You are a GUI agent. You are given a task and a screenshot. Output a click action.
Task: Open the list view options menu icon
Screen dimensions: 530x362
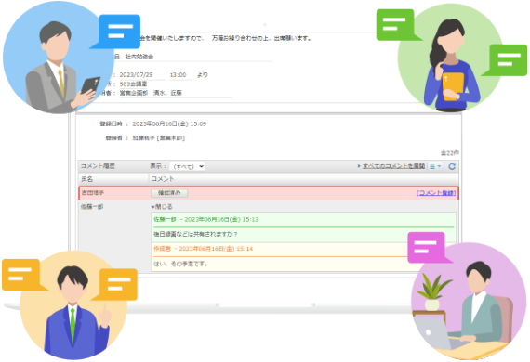(435, 166)
